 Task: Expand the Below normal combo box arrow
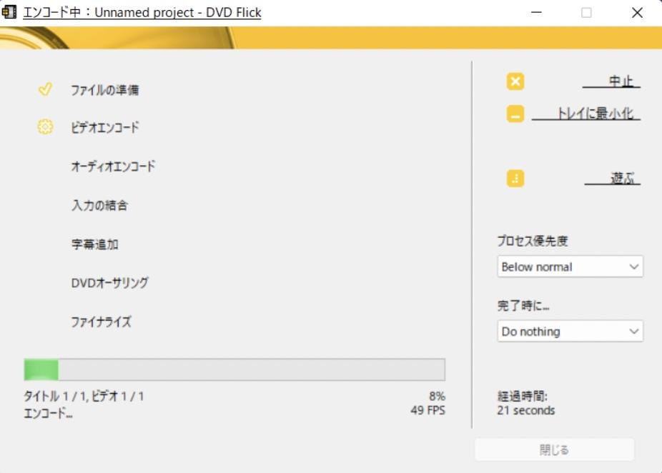pyautogui.click(x=632, y=267)
